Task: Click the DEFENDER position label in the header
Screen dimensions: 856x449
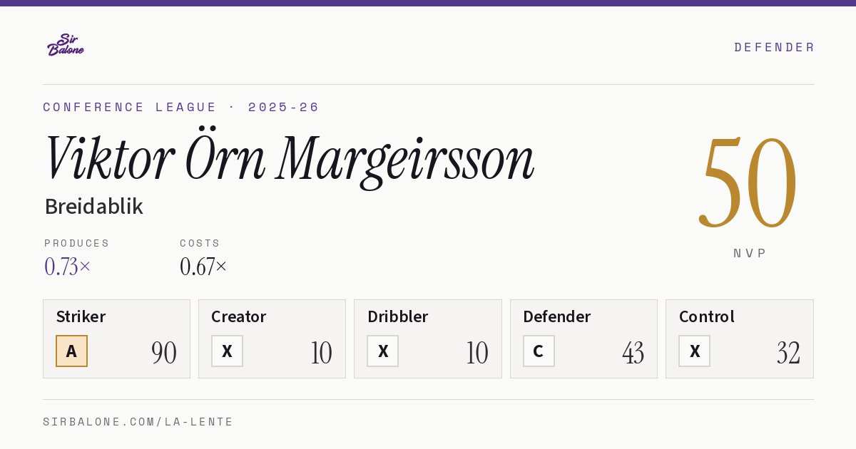Action: pyautogui.click(x=774, y=47)
